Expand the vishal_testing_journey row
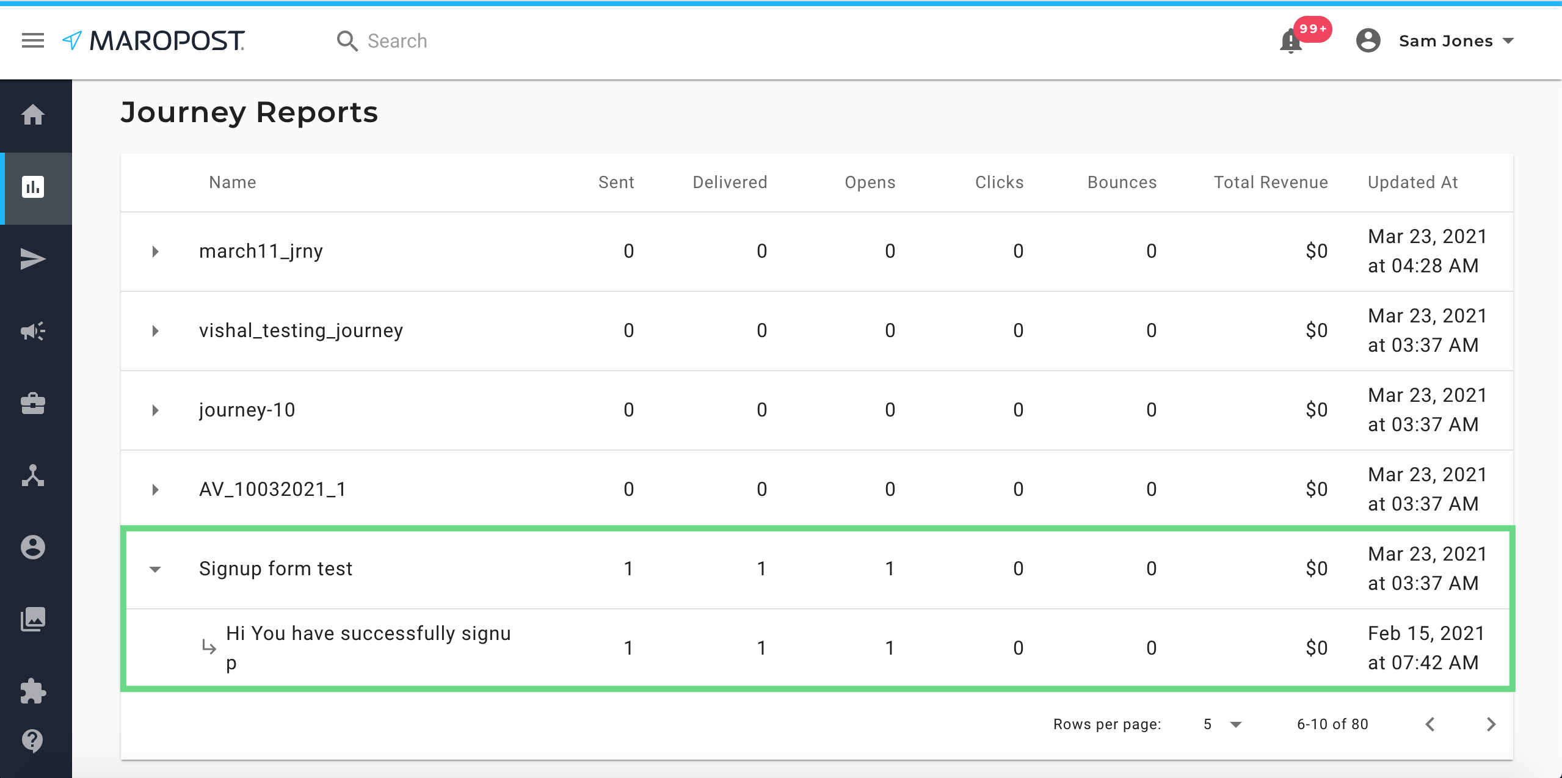 pyautogui.click(x=155, y=331)
